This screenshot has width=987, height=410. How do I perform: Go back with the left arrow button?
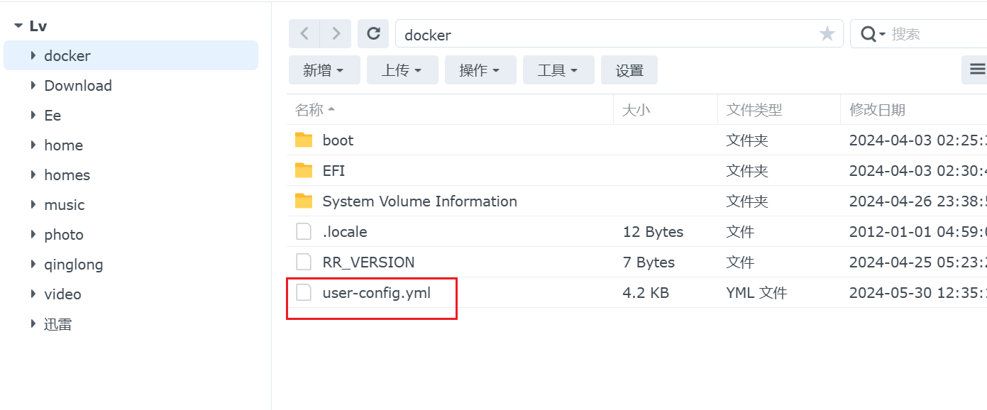[304, 33]
